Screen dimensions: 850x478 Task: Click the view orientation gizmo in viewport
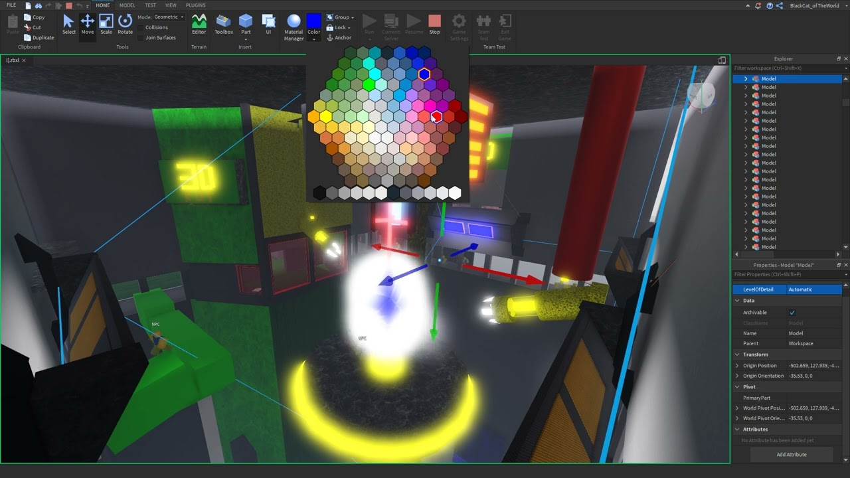[x=702, y=97]
